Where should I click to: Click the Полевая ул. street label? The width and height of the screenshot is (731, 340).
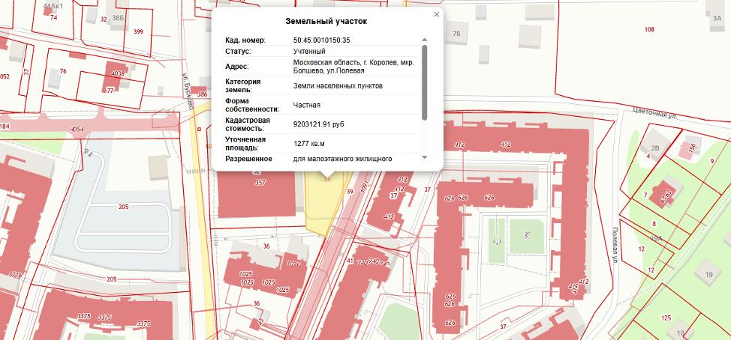tap(614, 245)
